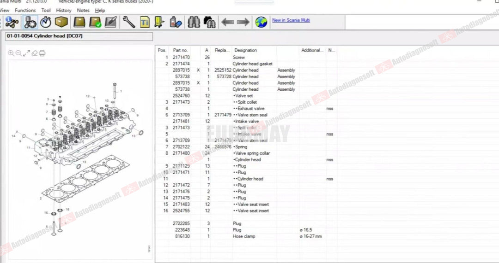Viewport: 499px width, 263px height.
Task: Select the Plug row 223648
Action: pyautogui.click(x=246, y=230)
